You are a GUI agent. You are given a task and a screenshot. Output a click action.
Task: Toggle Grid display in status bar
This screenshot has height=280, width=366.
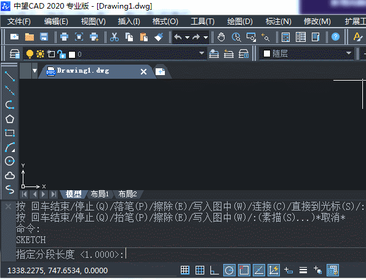click(200, 270)
